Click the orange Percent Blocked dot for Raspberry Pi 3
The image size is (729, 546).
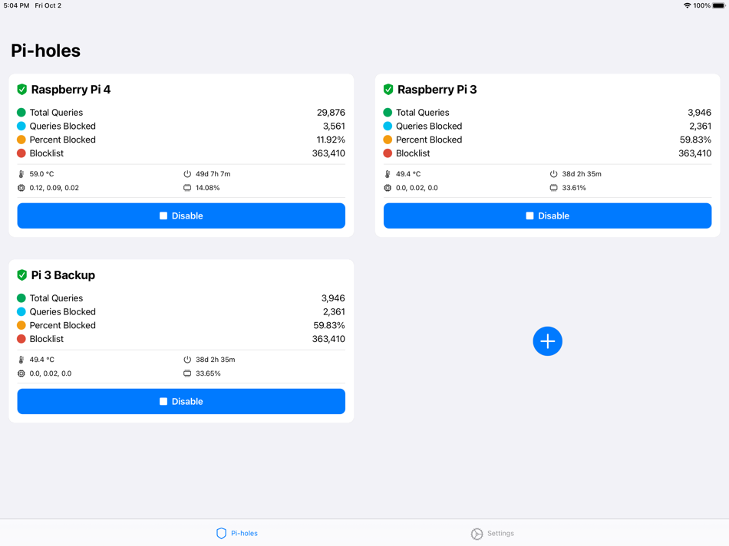point(388,140)
